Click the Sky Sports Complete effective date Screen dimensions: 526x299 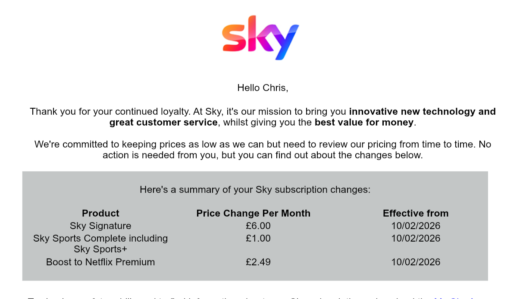point(416,239)
